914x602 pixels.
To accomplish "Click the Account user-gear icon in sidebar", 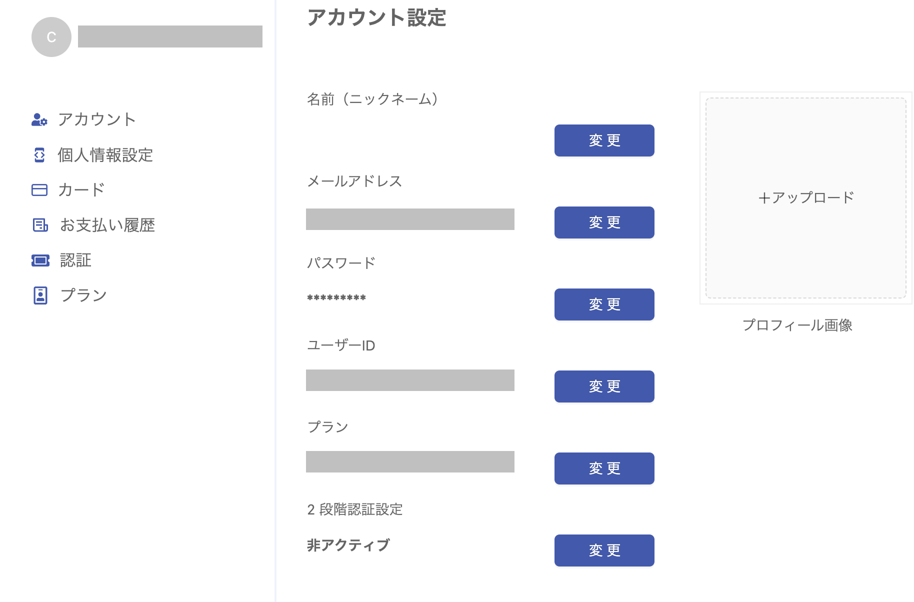I will coord(39,119).
